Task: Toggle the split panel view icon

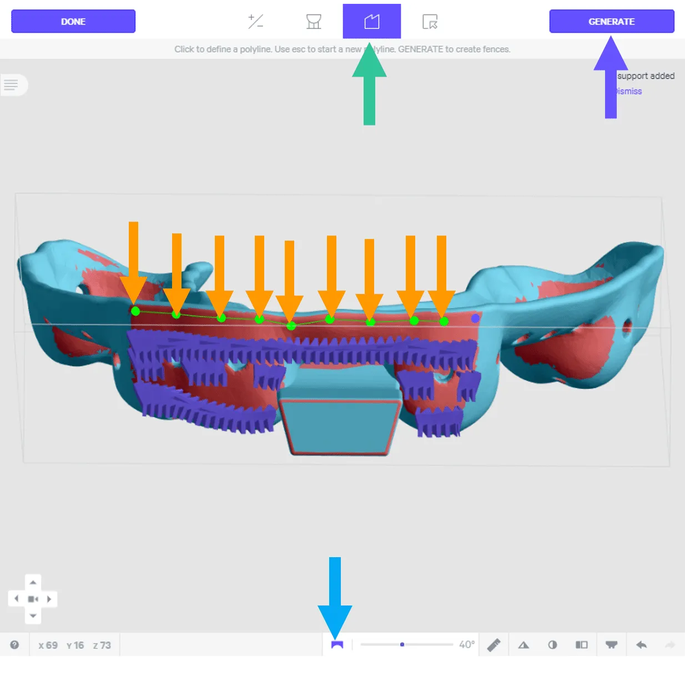Action: [x=581, y=645]
